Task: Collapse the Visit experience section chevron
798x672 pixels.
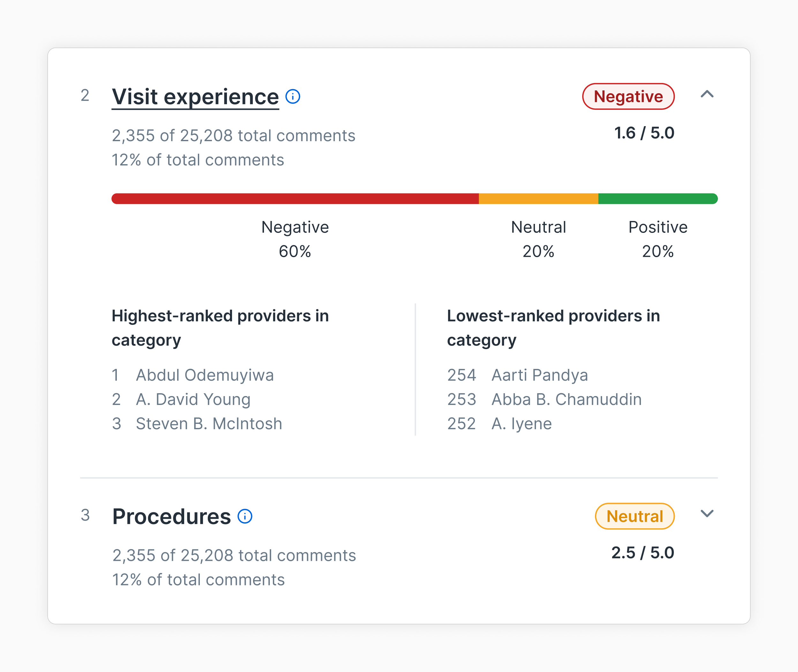Action: click(707, 94)
